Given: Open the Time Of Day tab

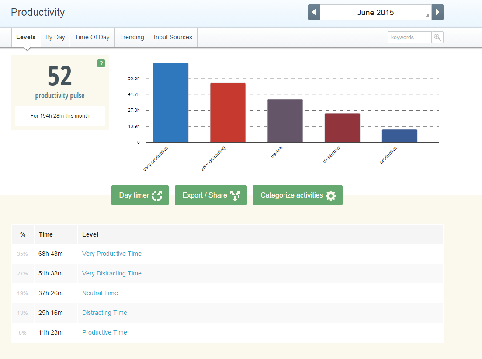Looking at the screenshot, I should (x=92, y=37).
